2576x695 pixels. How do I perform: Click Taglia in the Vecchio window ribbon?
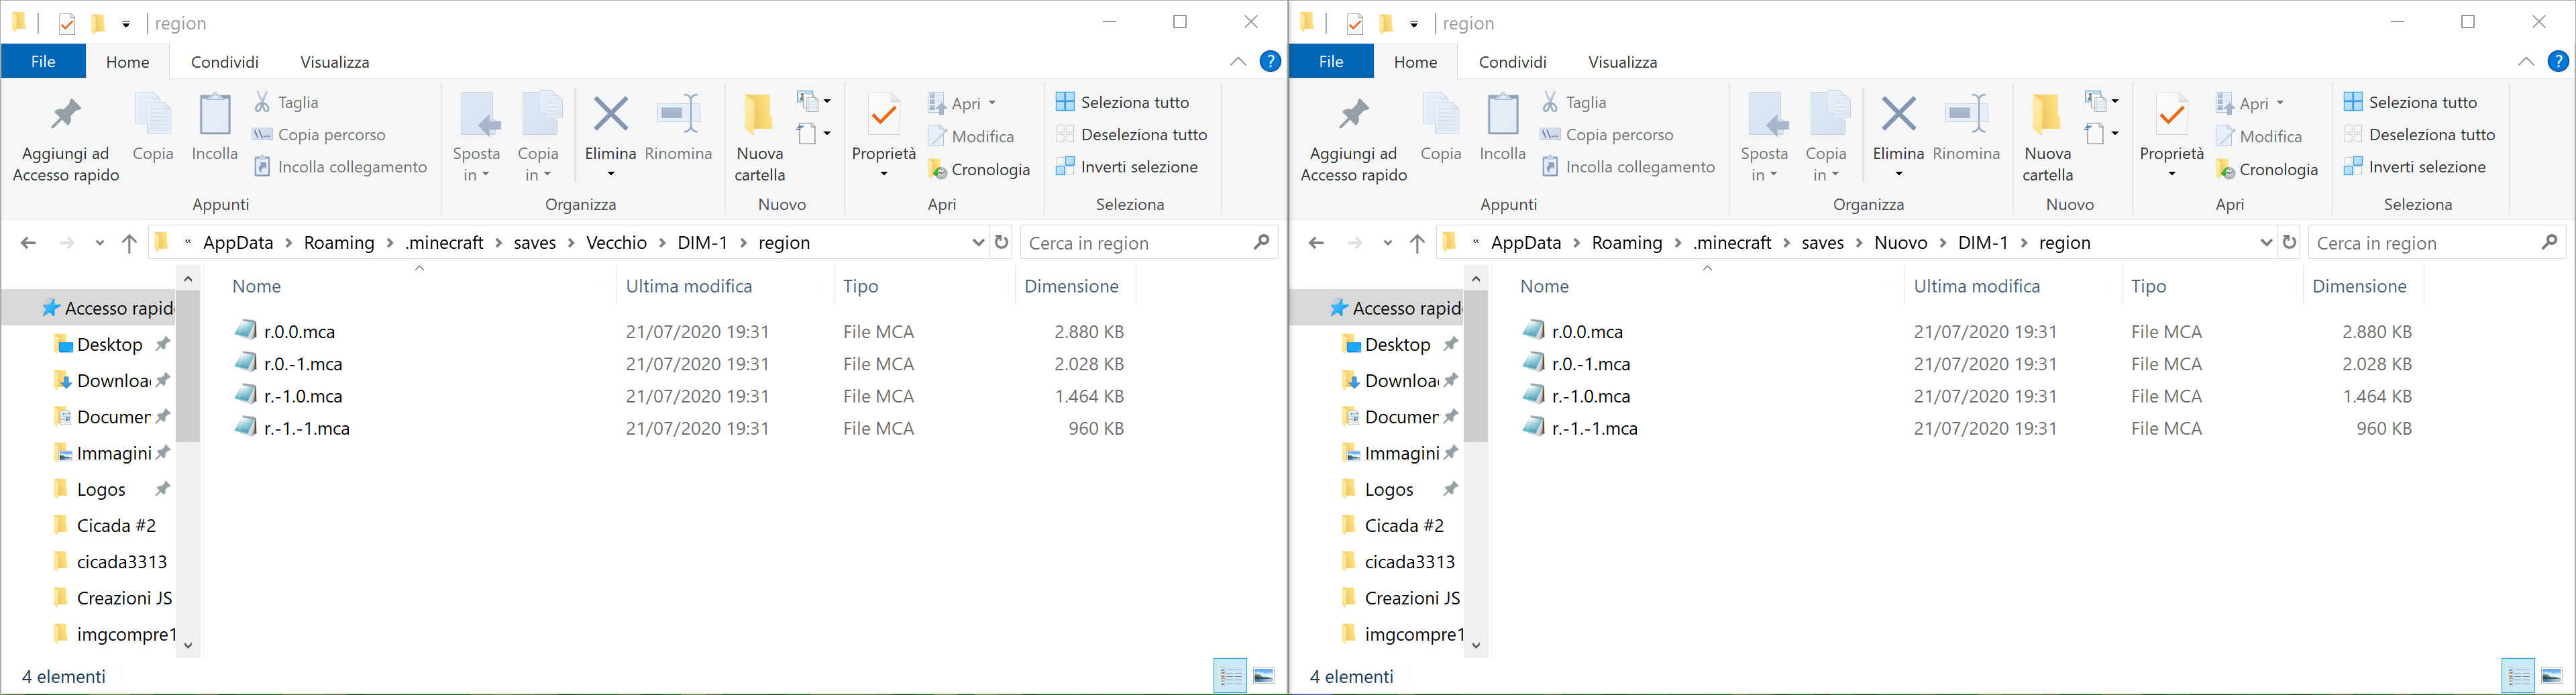pos(287,102)
